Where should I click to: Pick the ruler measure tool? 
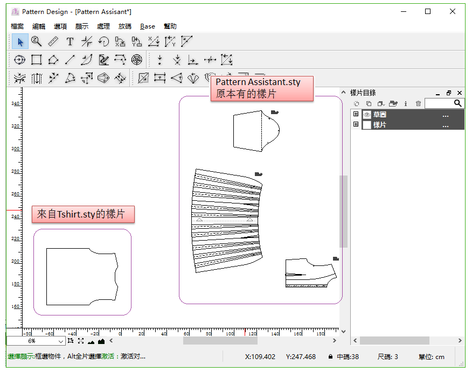(53, 41)
